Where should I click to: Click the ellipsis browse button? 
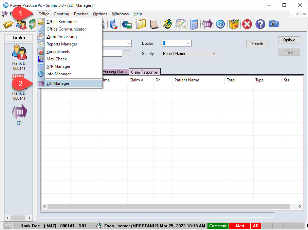[127, 53]
